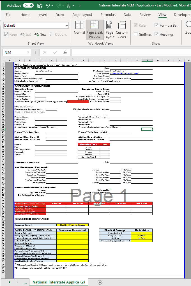Viewport: 191px width, 286px height.
Task: Click the Byars Wright, Inc. agency cell
Action: coord(44,71)
